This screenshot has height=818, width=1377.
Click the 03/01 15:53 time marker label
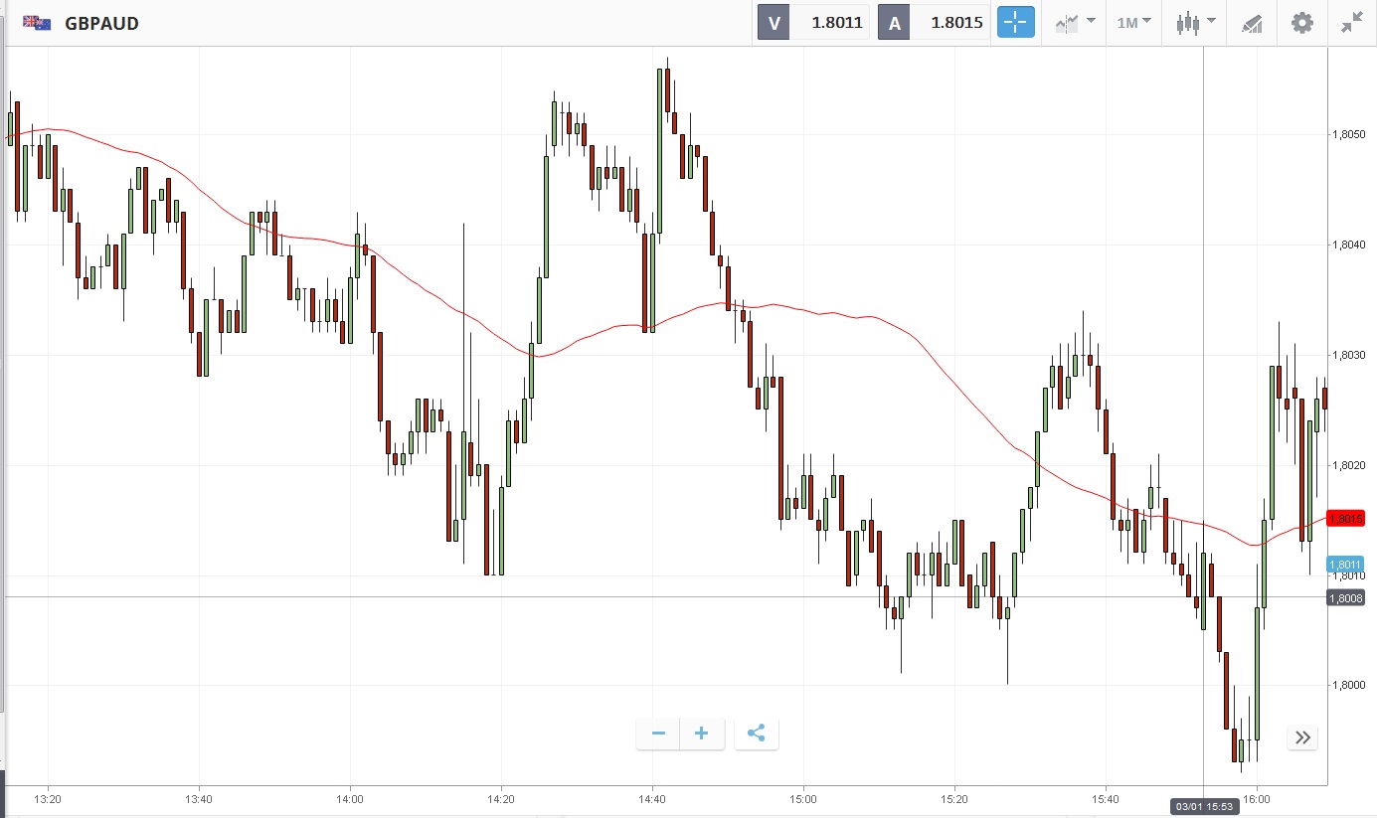pyautogui.click(x=1204, y=806)
